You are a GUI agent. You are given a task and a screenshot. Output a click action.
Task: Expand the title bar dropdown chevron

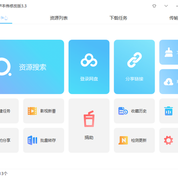pos(166,6)
